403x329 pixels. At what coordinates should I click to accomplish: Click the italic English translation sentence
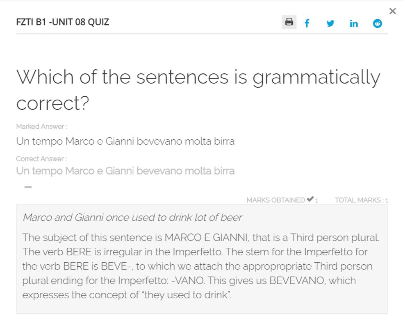tap(132, 217)
